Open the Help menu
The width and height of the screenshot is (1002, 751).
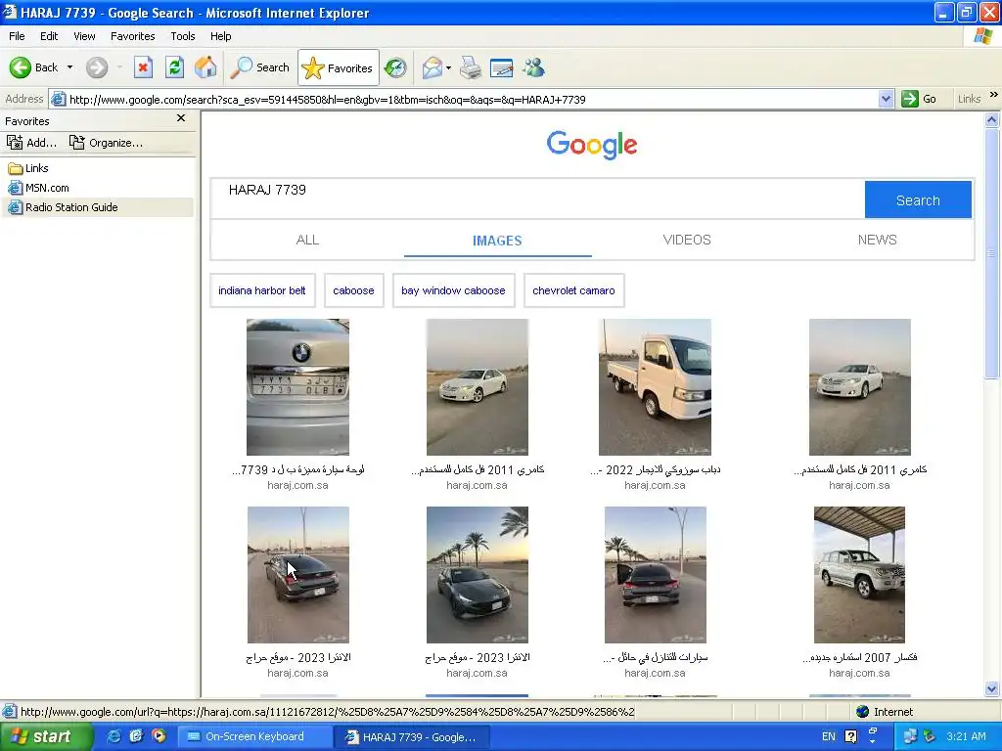point(220,36)
